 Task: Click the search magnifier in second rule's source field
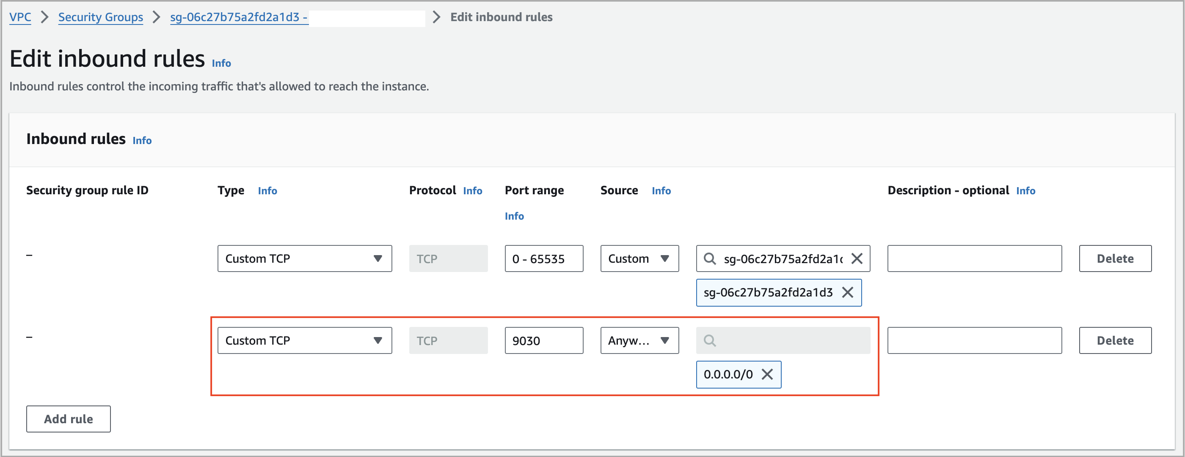coord(711,340)
